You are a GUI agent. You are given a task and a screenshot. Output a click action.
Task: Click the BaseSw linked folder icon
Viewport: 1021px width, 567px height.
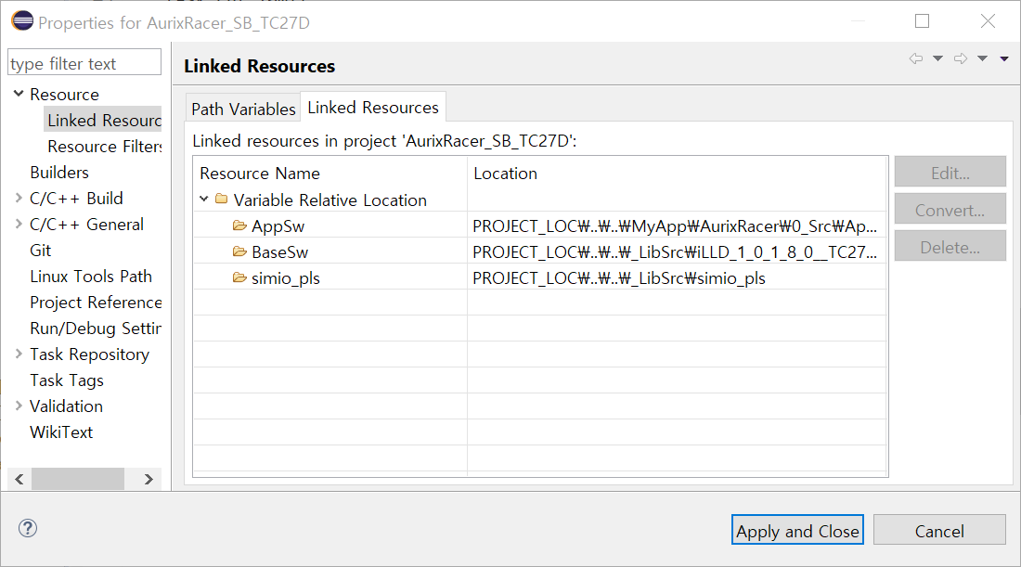pos(239,251)
